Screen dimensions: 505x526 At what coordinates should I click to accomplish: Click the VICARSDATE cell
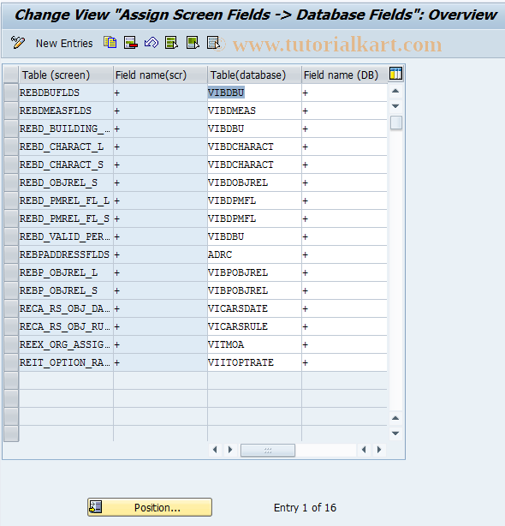[254, 308]
